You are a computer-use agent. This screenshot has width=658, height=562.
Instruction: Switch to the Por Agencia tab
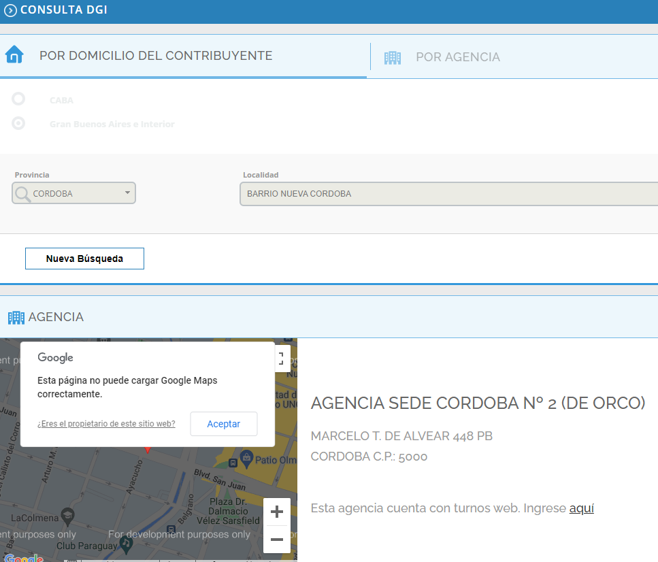457,57
